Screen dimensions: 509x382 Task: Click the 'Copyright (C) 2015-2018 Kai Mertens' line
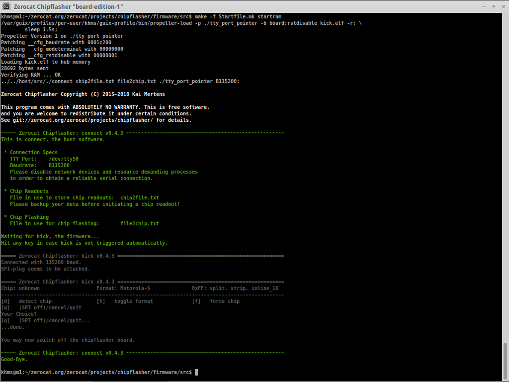[x=83, y=94]
